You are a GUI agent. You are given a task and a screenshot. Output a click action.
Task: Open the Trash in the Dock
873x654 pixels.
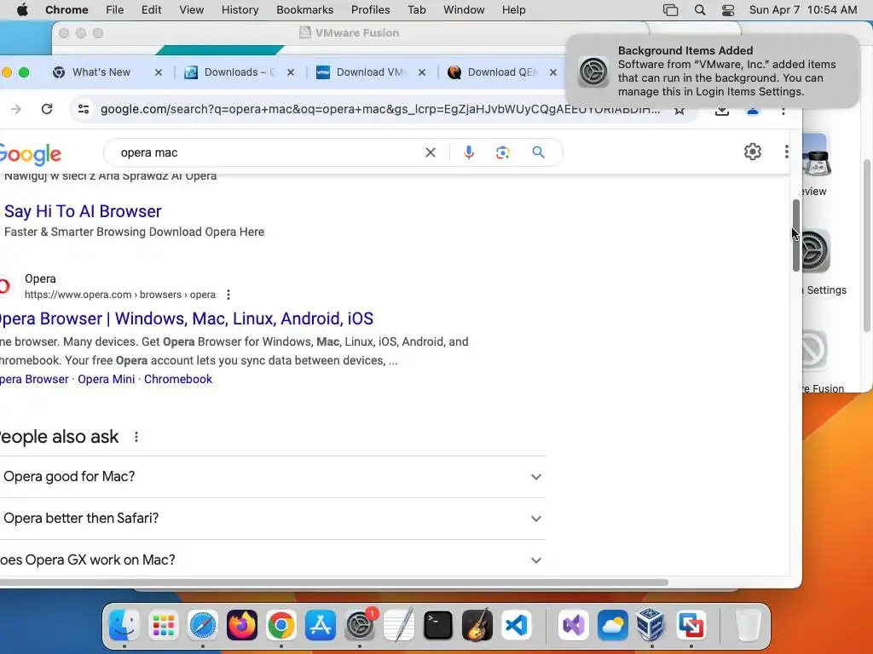(x=748, y=625)
